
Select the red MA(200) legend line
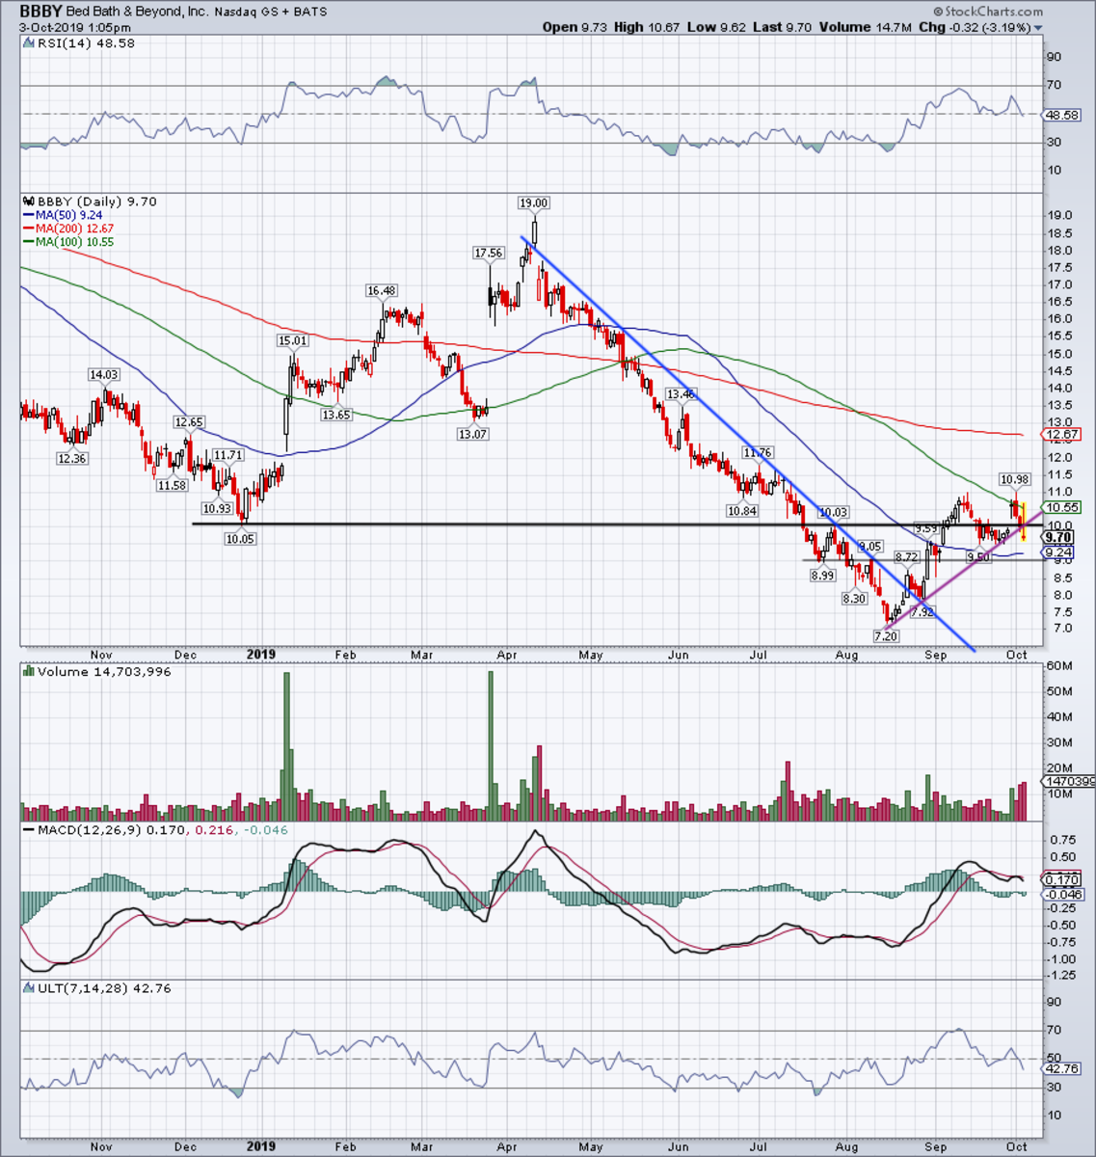(28, 229)
